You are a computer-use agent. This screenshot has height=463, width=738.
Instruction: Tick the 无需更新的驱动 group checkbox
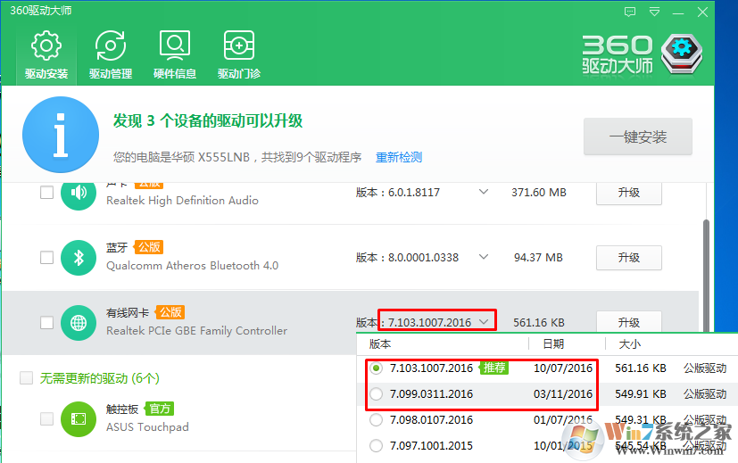point(27,378)
